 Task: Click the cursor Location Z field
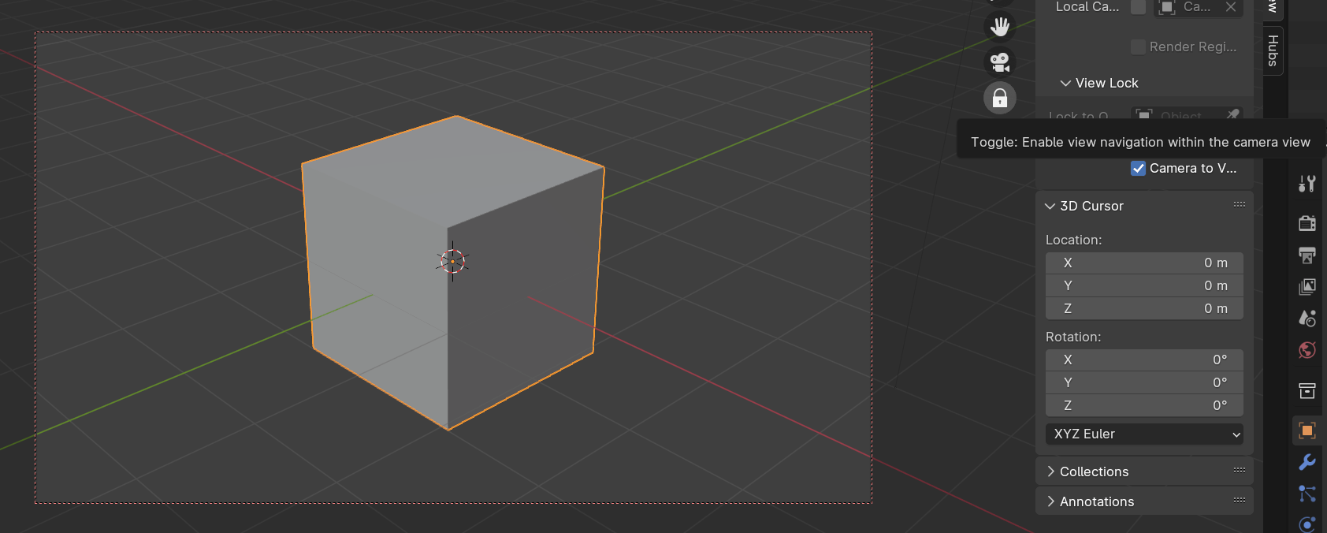coord(1144,308)
